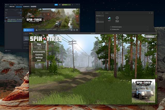Select Spintires in the library game list
The image size is (165, 110).
[9, 21]
